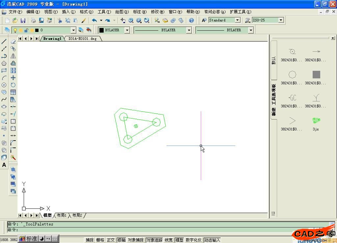Toggle 正交 ortho mode
This screenshot has height=243, width=337.
click(x=111, y=240)
